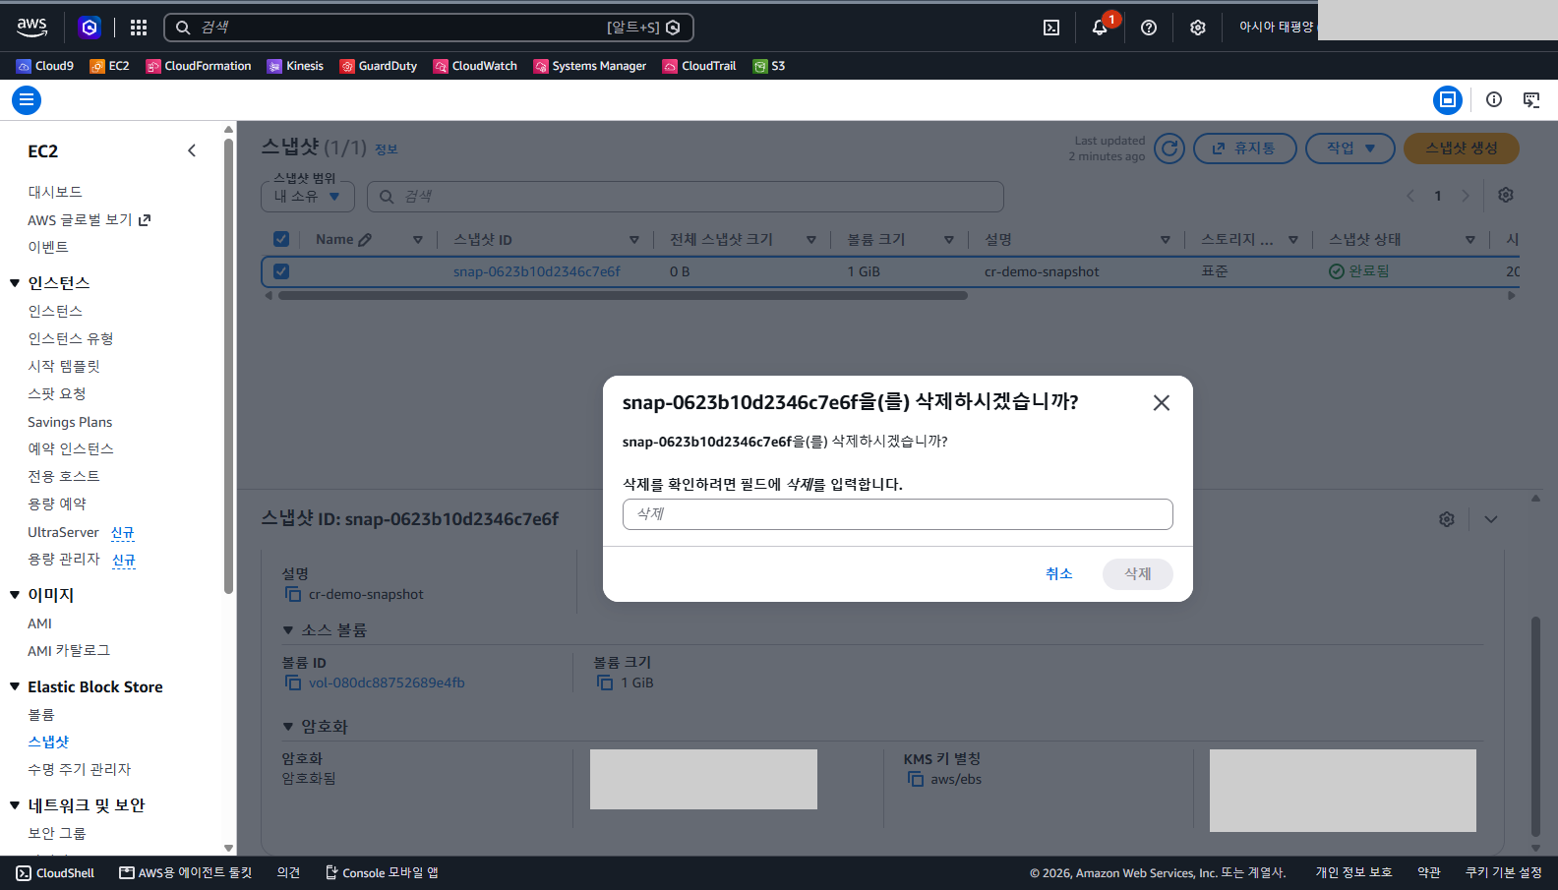The image size is (1558, 890).
Task: Refresh the snapshot list
Action: tap(1168, 148)
